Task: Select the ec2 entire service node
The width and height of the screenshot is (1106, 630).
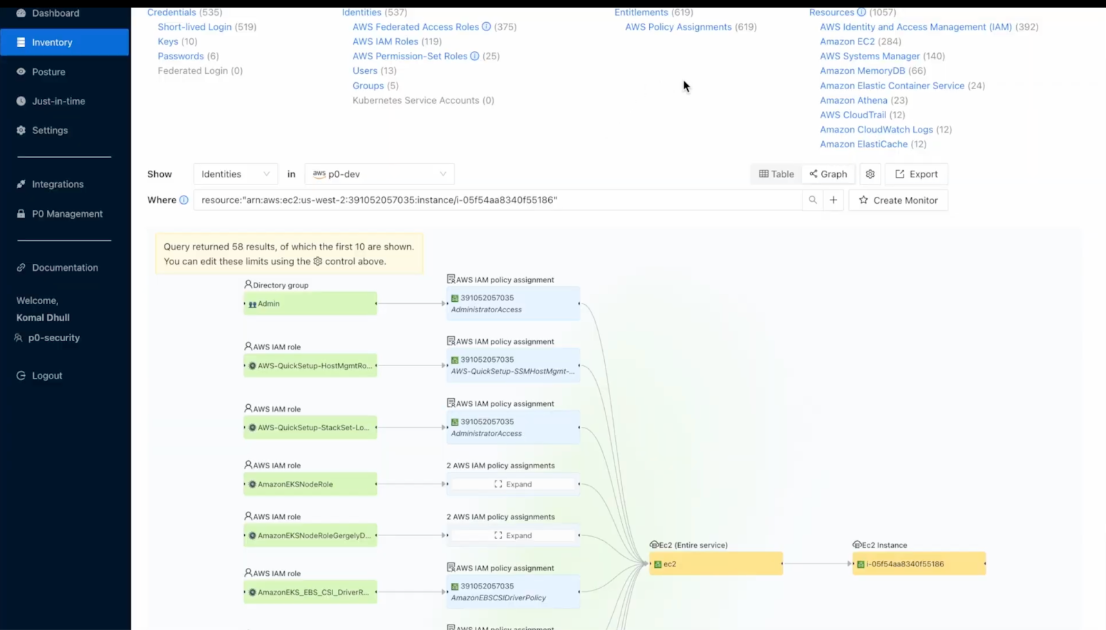Action: point(716,564)
